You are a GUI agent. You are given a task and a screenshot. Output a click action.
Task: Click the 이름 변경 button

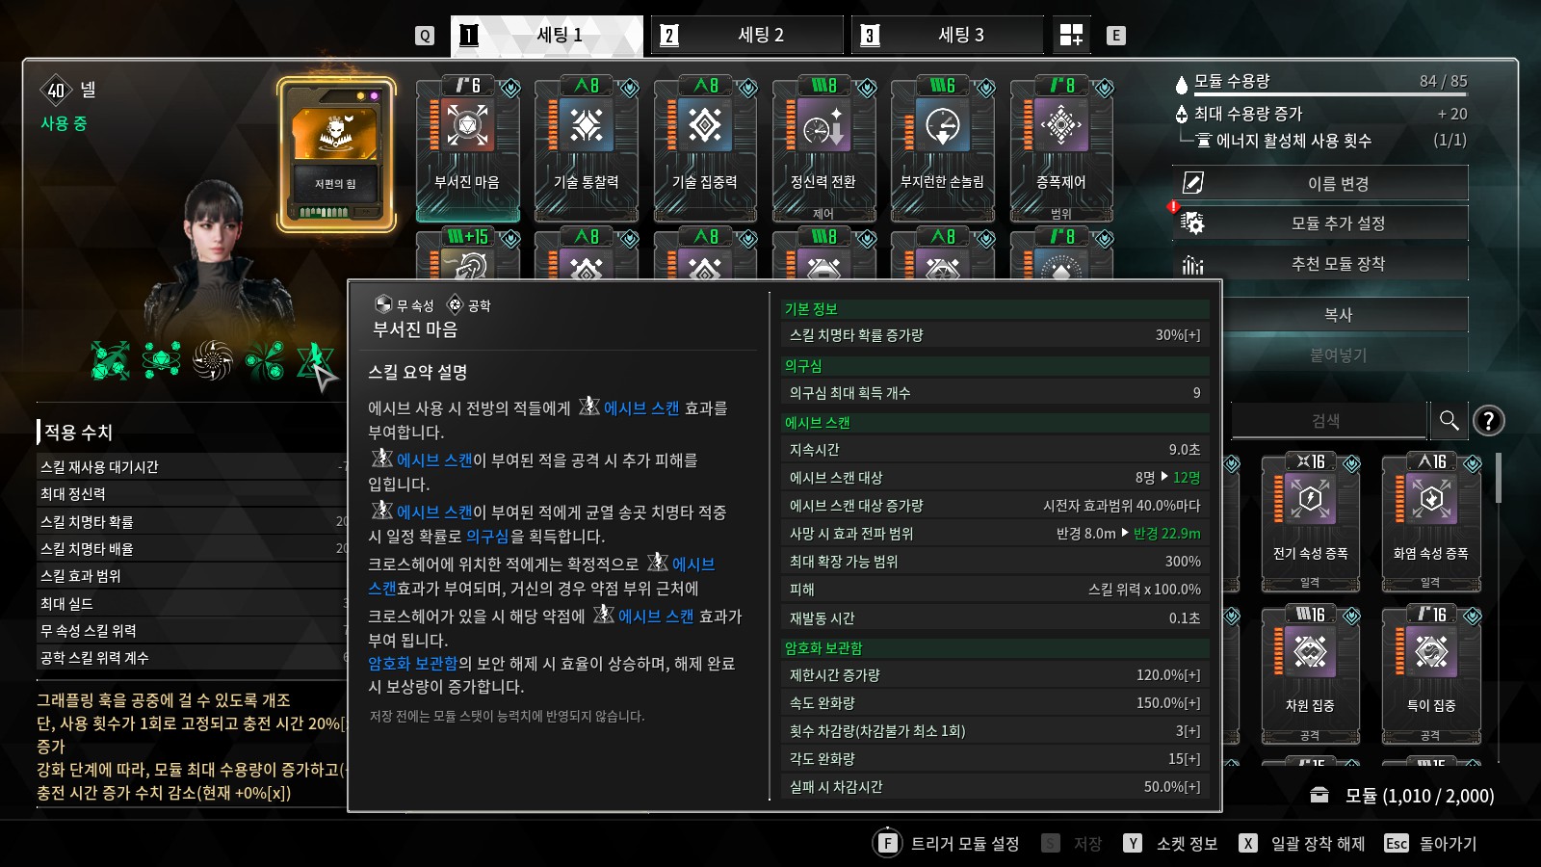1320,183
